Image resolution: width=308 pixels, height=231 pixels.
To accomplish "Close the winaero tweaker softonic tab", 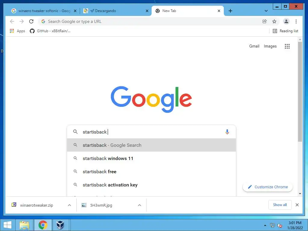I will (x=75, y=11).
